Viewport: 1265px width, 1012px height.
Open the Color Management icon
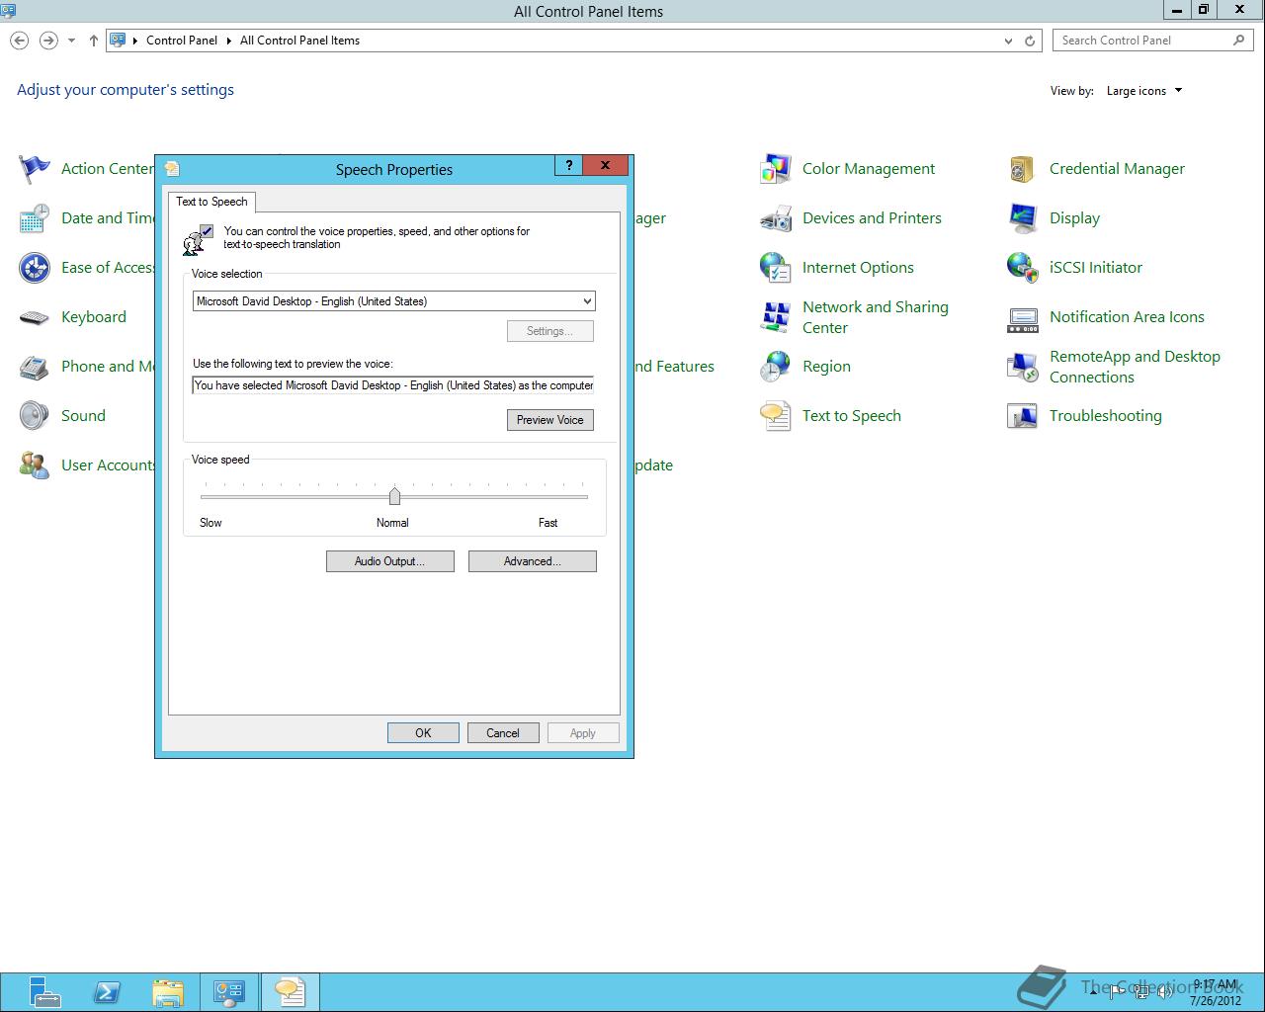[776, 169]
